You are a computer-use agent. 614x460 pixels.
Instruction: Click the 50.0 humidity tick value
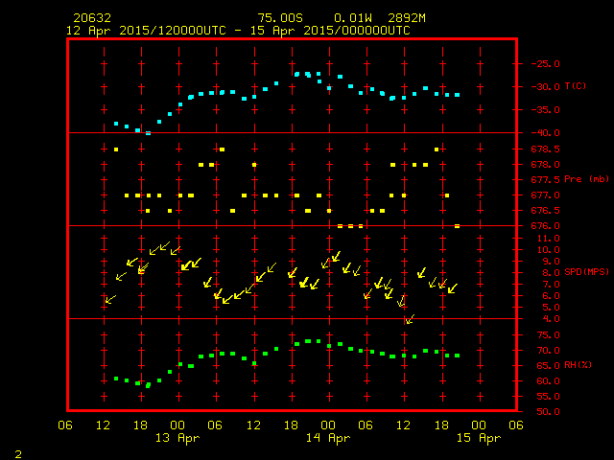pos(548,411)
